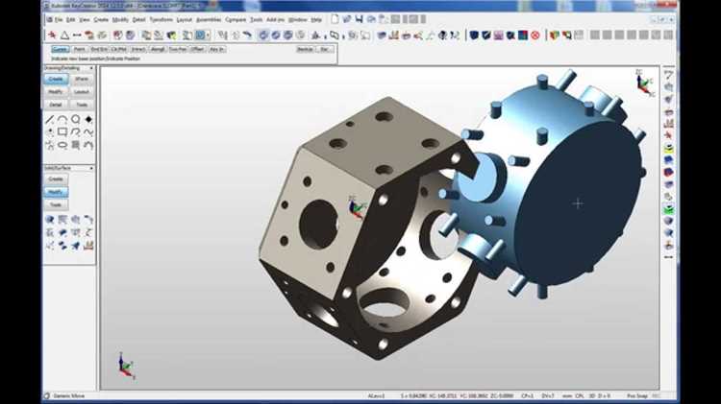
Task: Click the BackUp button
Action: 305,49
